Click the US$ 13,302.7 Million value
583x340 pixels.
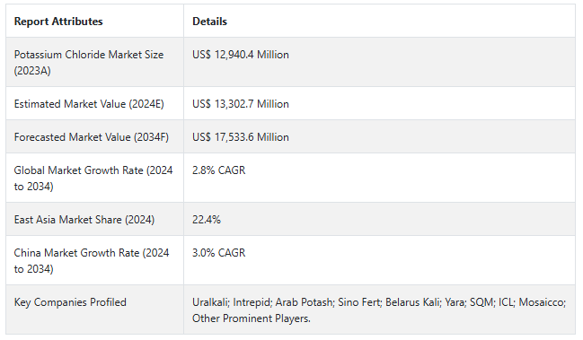241,104
